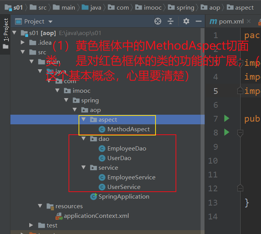This screenshot has height=234, width=261.
Task: Select the MethodAspect class icon
Action: [x=102, y=129]
